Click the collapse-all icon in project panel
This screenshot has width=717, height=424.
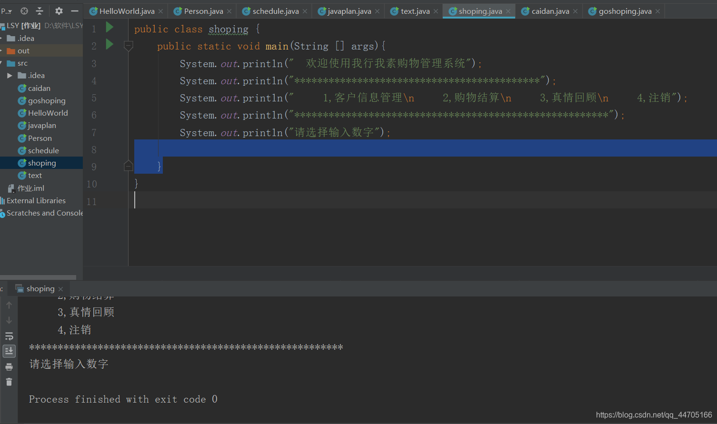click(x=40, y=10)
